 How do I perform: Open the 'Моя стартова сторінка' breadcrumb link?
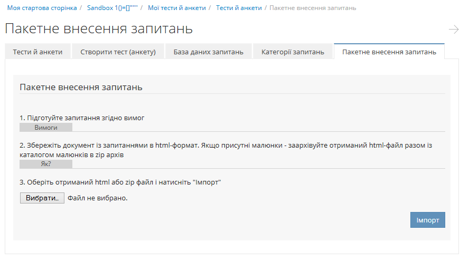point(42,8)
